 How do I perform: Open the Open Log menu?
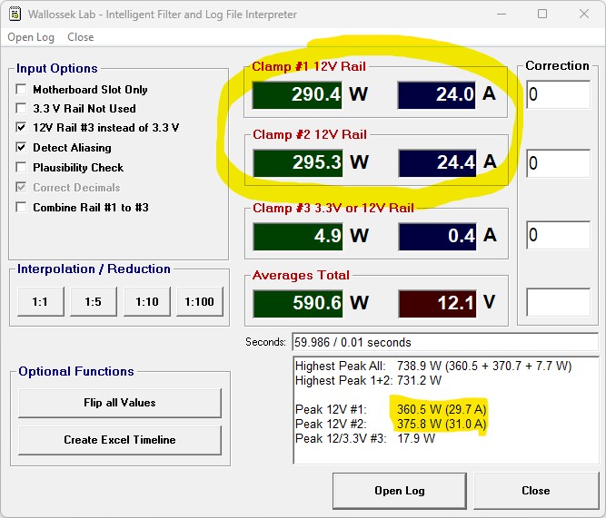coord(31,37)
